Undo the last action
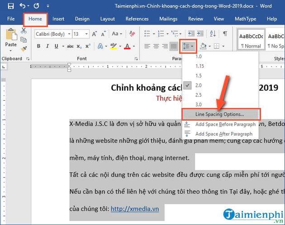Image resolution: width=285 pixels, height=225 pixels. pos(23,6)
